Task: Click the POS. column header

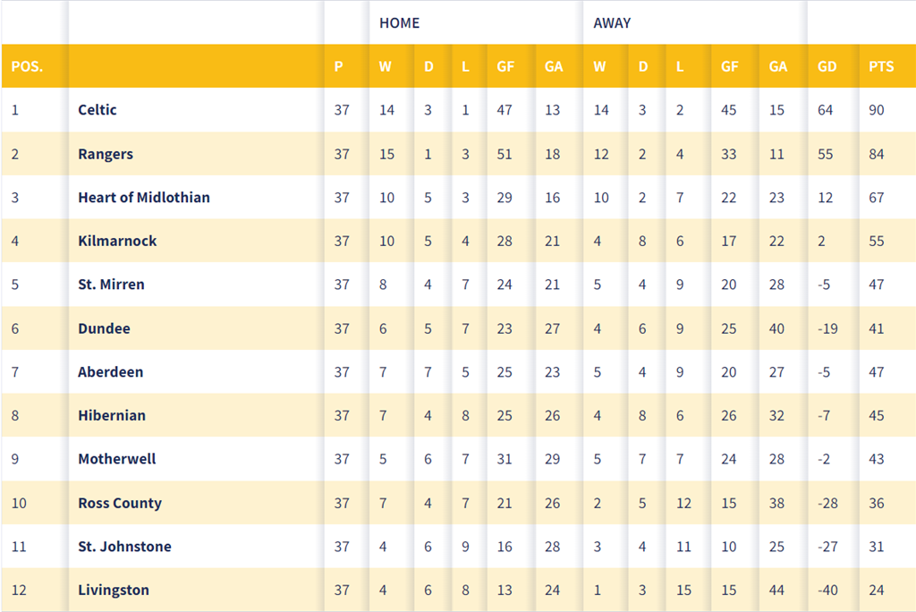Action: pos(27,67)
